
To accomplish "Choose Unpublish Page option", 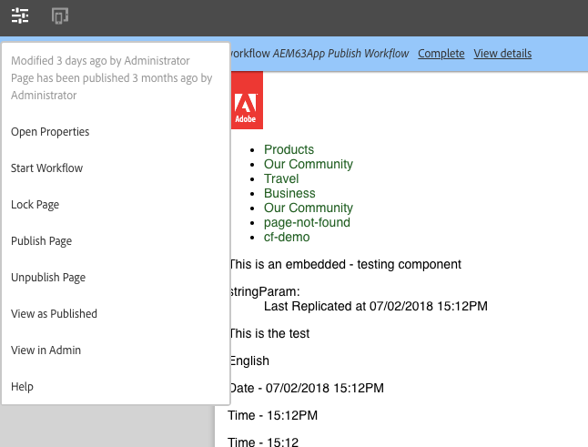I will 47,278.
